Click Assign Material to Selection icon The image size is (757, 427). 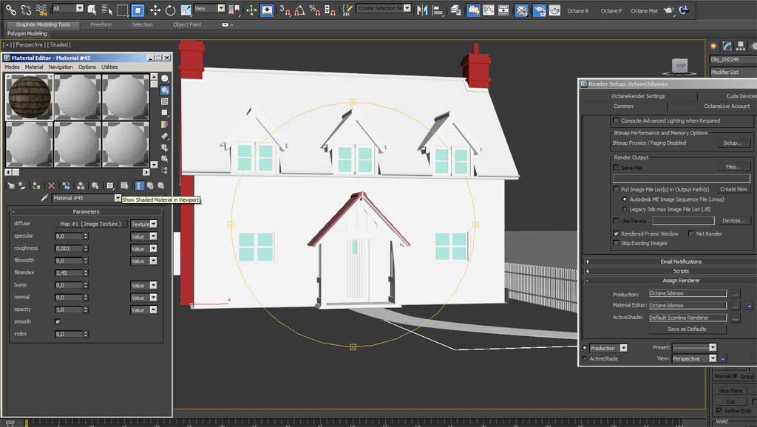tap(37, 185)
